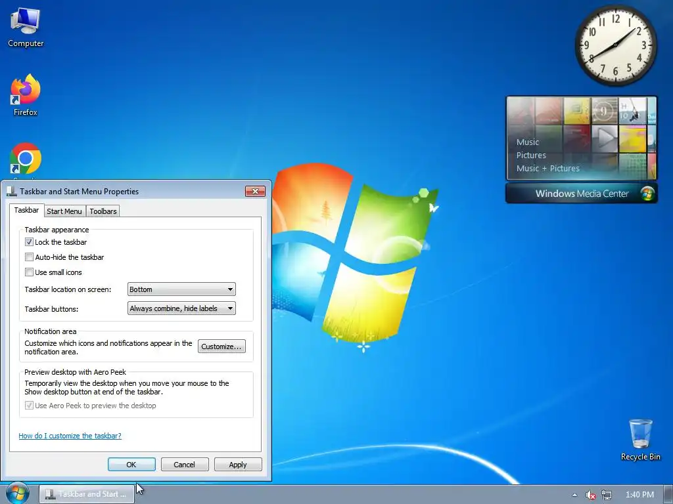Image resolution: width=673 pixels, height=504 pixels.
Task: Click the Windows Media Center logo orb
Action: tap(647, 194)
